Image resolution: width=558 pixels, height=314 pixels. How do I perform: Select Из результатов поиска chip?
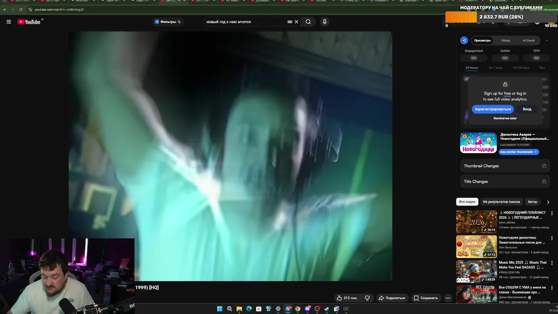point(501,201)
